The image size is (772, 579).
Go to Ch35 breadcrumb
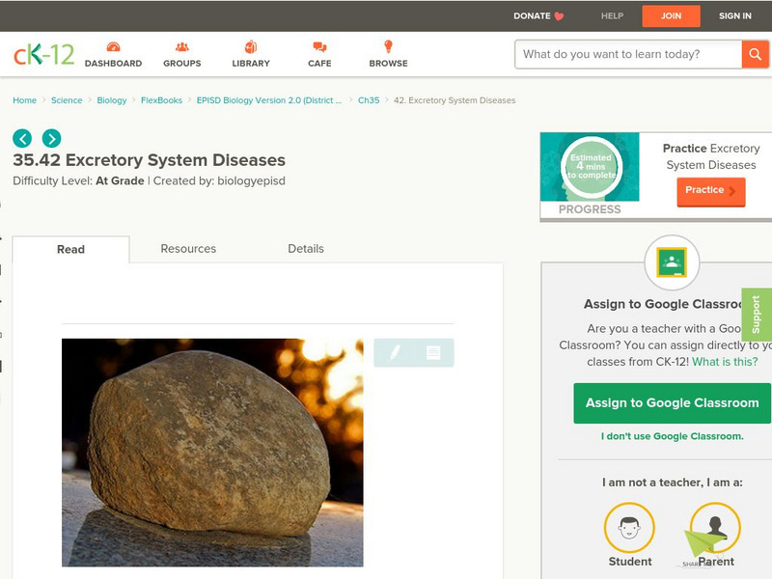pyautogui.click(x=369, y=100)
